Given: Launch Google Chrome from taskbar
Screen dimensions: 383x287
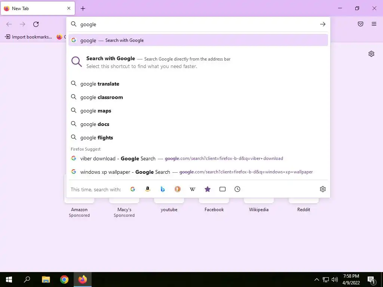Looking at the screenshot, I should [64, 280].
